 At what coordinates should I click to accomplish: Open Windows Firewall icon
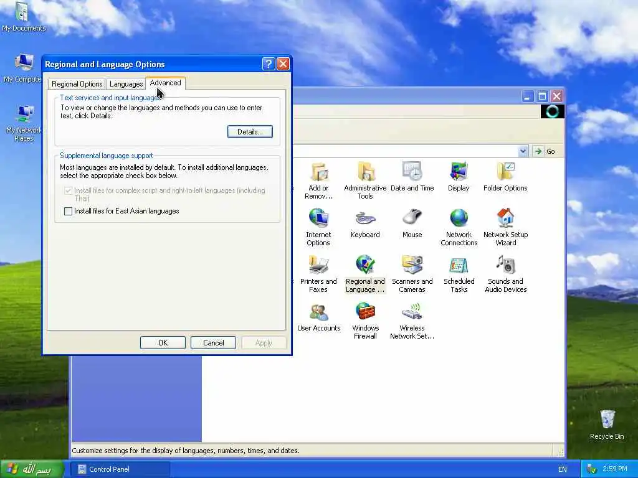click(365, 312)
